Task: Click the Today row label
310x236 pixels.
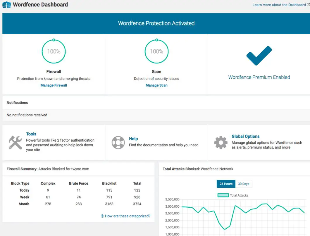Action: (x=24, y=190)
